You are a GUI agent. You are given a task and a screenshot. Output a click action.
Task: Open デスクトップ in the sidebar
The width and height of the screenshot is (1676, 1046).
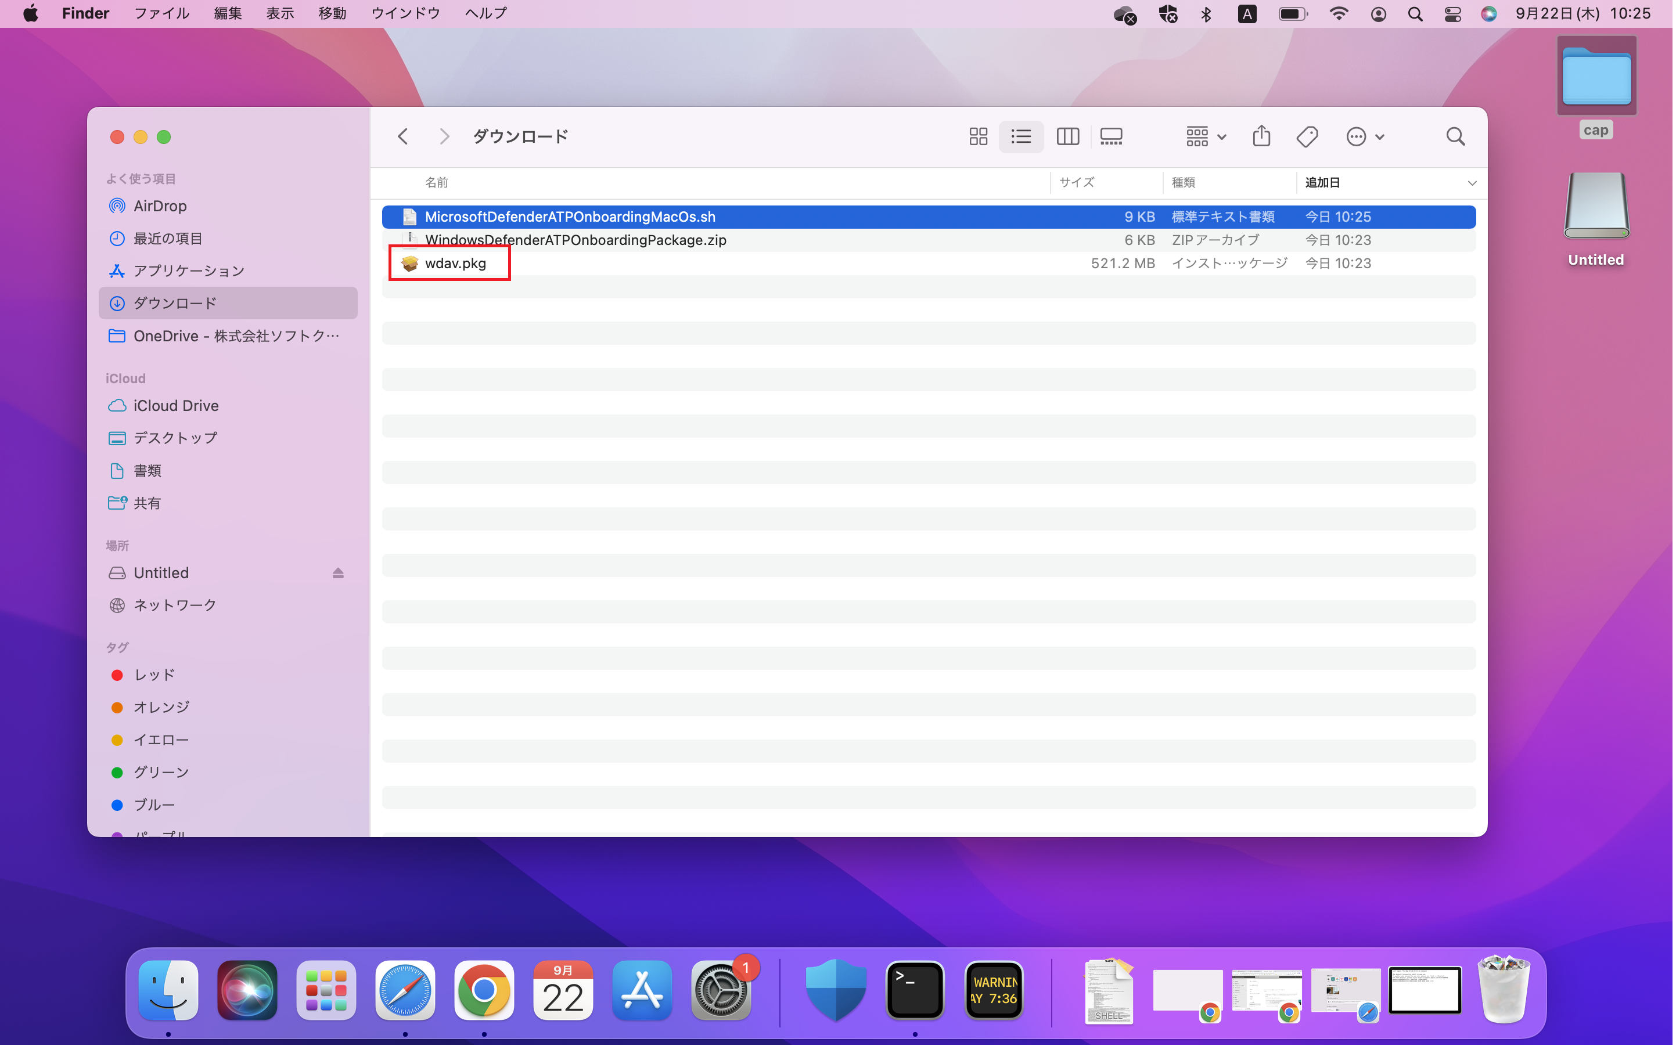pyautogui.click(x=228, y=439)
